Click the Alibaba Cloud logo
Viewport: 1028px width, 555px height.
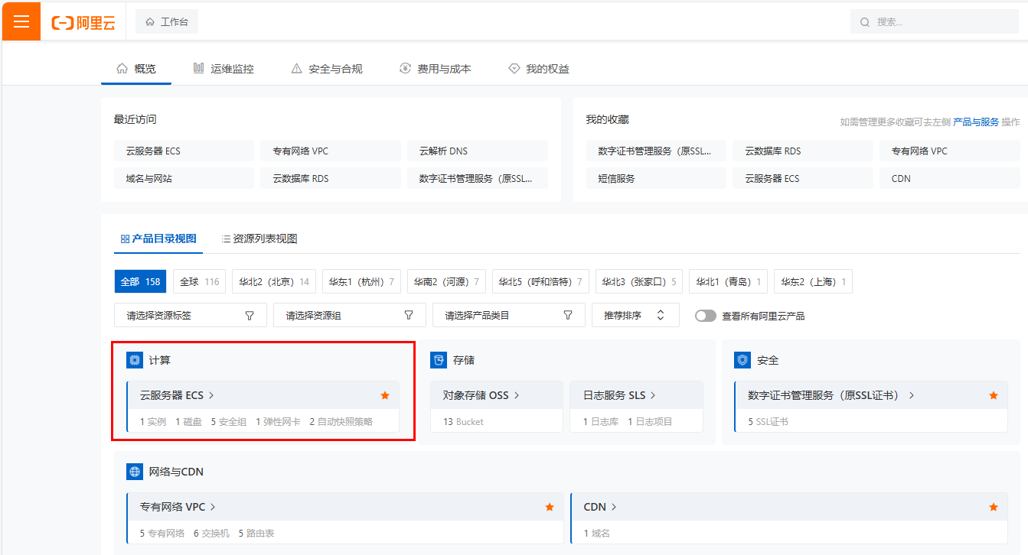(x=83, y=23)
